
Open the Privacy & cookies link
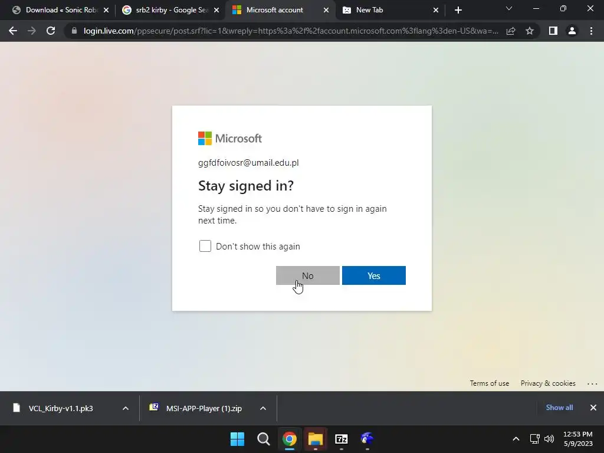click(x=548, y=383)
